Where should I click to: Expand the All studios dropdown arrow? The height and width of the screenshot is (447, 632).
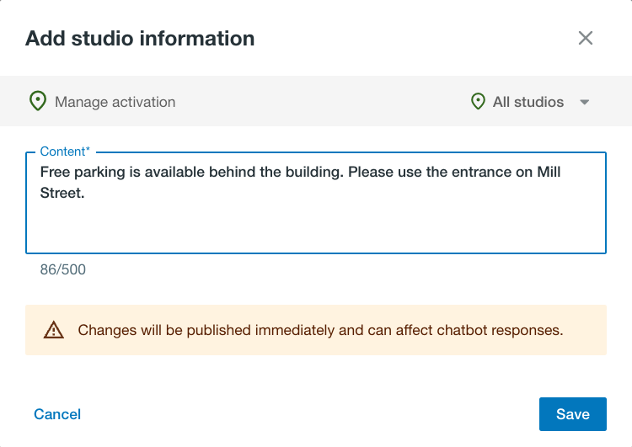585,103
